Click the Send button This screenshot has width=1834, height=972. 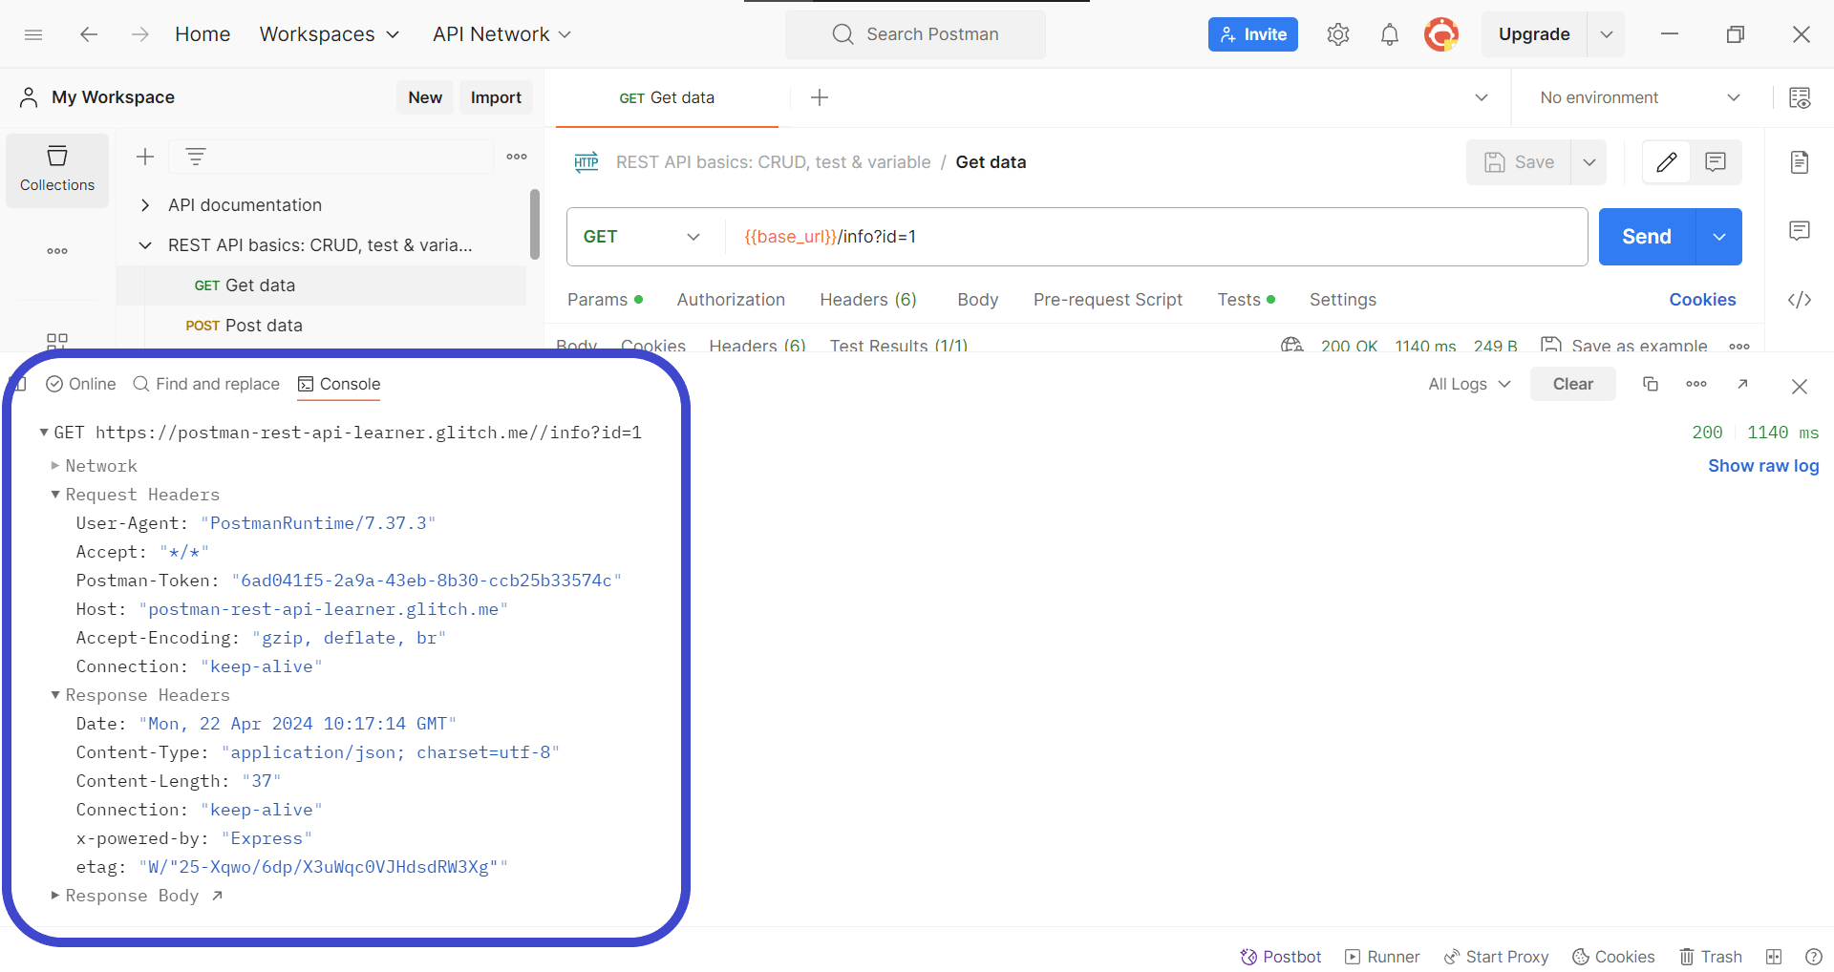pyautogui.click(x=1647, y=237)
